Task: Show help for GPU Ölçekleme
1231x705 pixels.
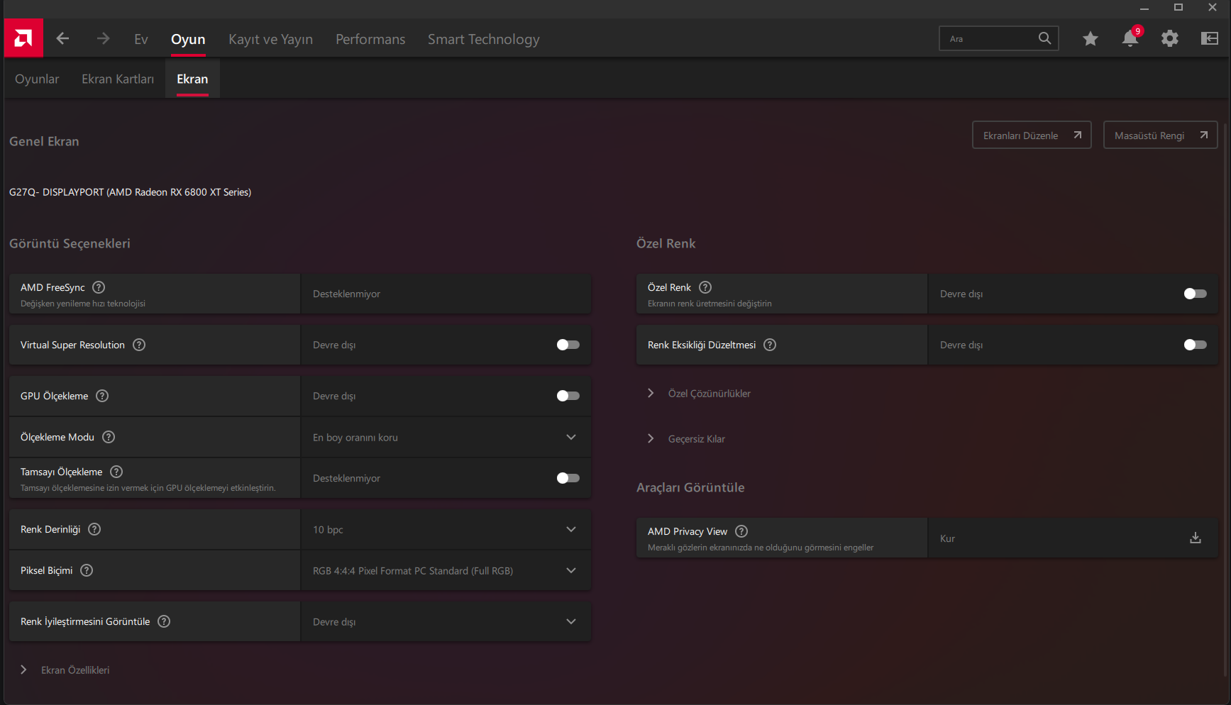Action: click(102, 396)
